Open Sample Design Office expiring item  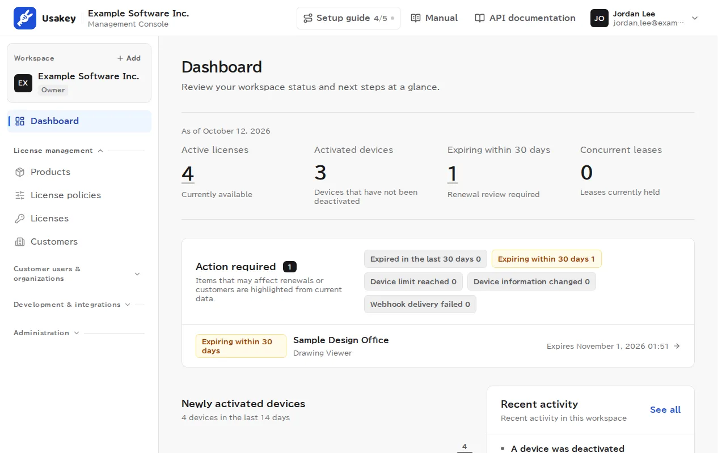coord(438,346)
